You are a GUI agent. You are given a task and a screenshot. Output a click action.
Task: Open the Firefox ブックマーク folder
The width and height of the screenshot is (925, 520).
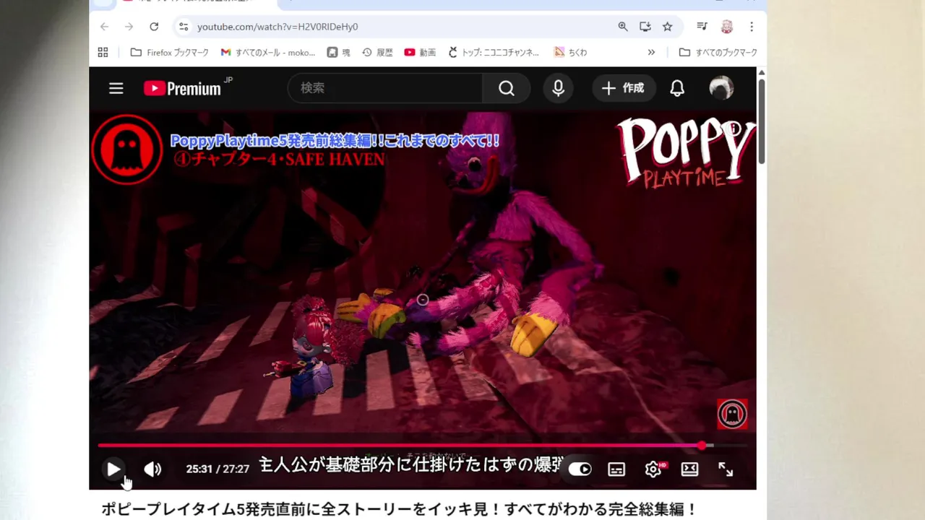click(x=170, y=52)
